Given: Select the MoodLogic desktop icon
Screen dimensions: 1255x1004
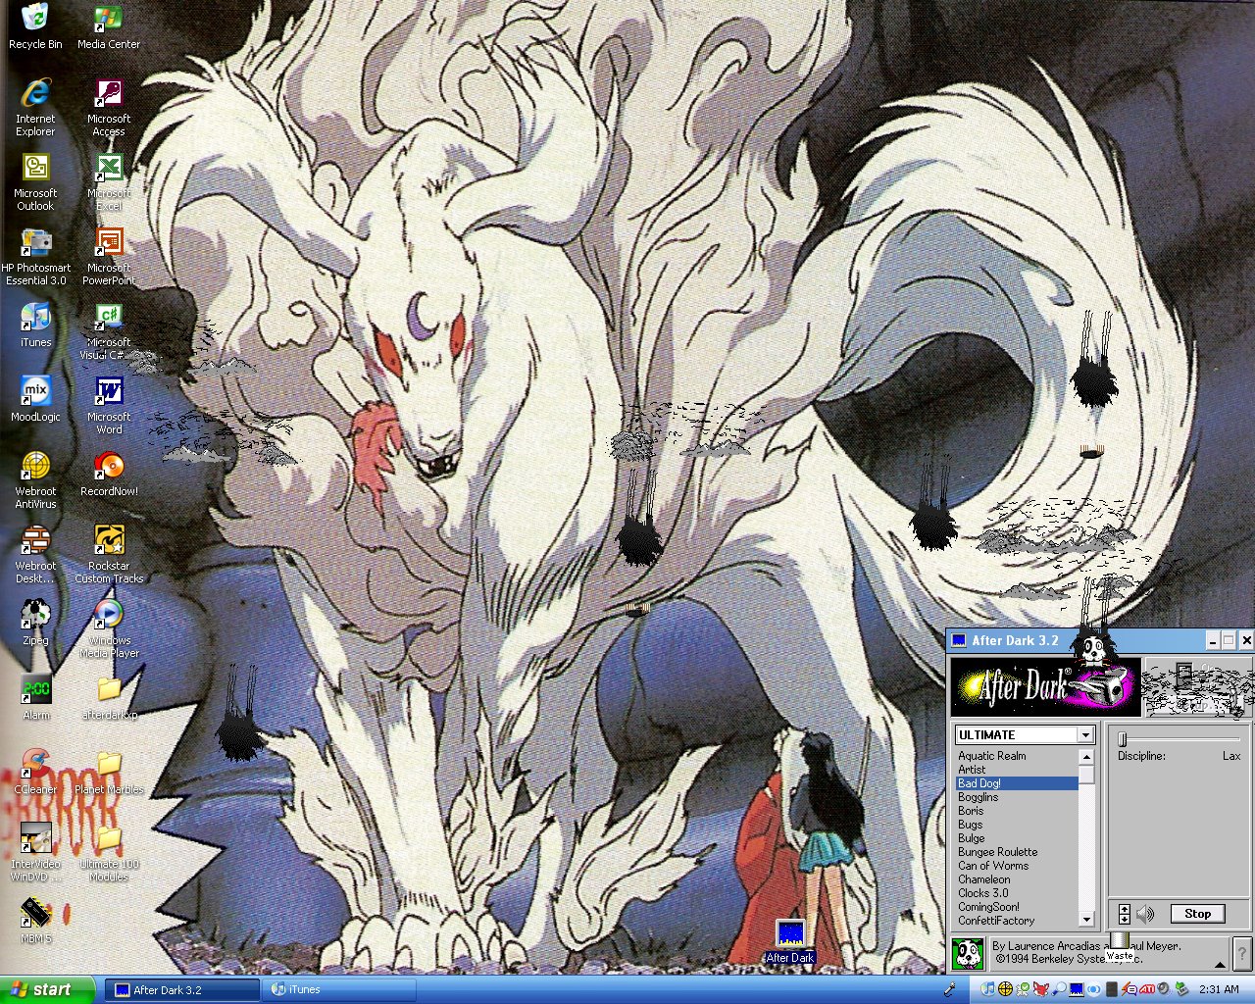Looking at the screenshot, I should point(35,399).
